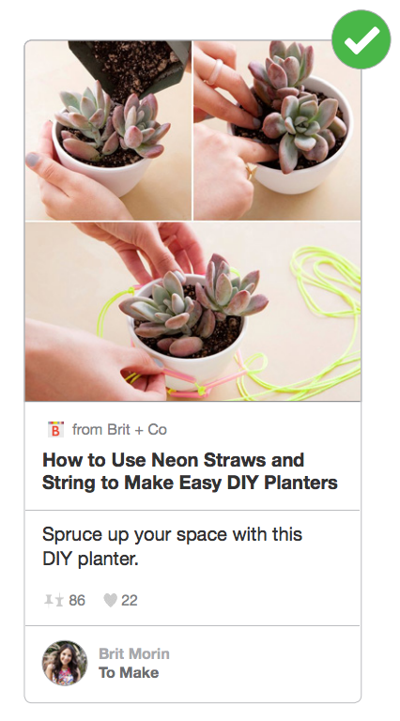Open the 'How to Use Neon Straws' title

click(x=174, y=460)
